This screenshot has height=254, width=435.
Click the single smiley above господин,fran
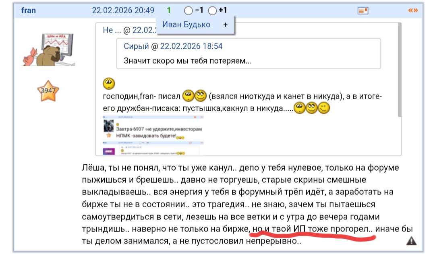coord(109,83)
